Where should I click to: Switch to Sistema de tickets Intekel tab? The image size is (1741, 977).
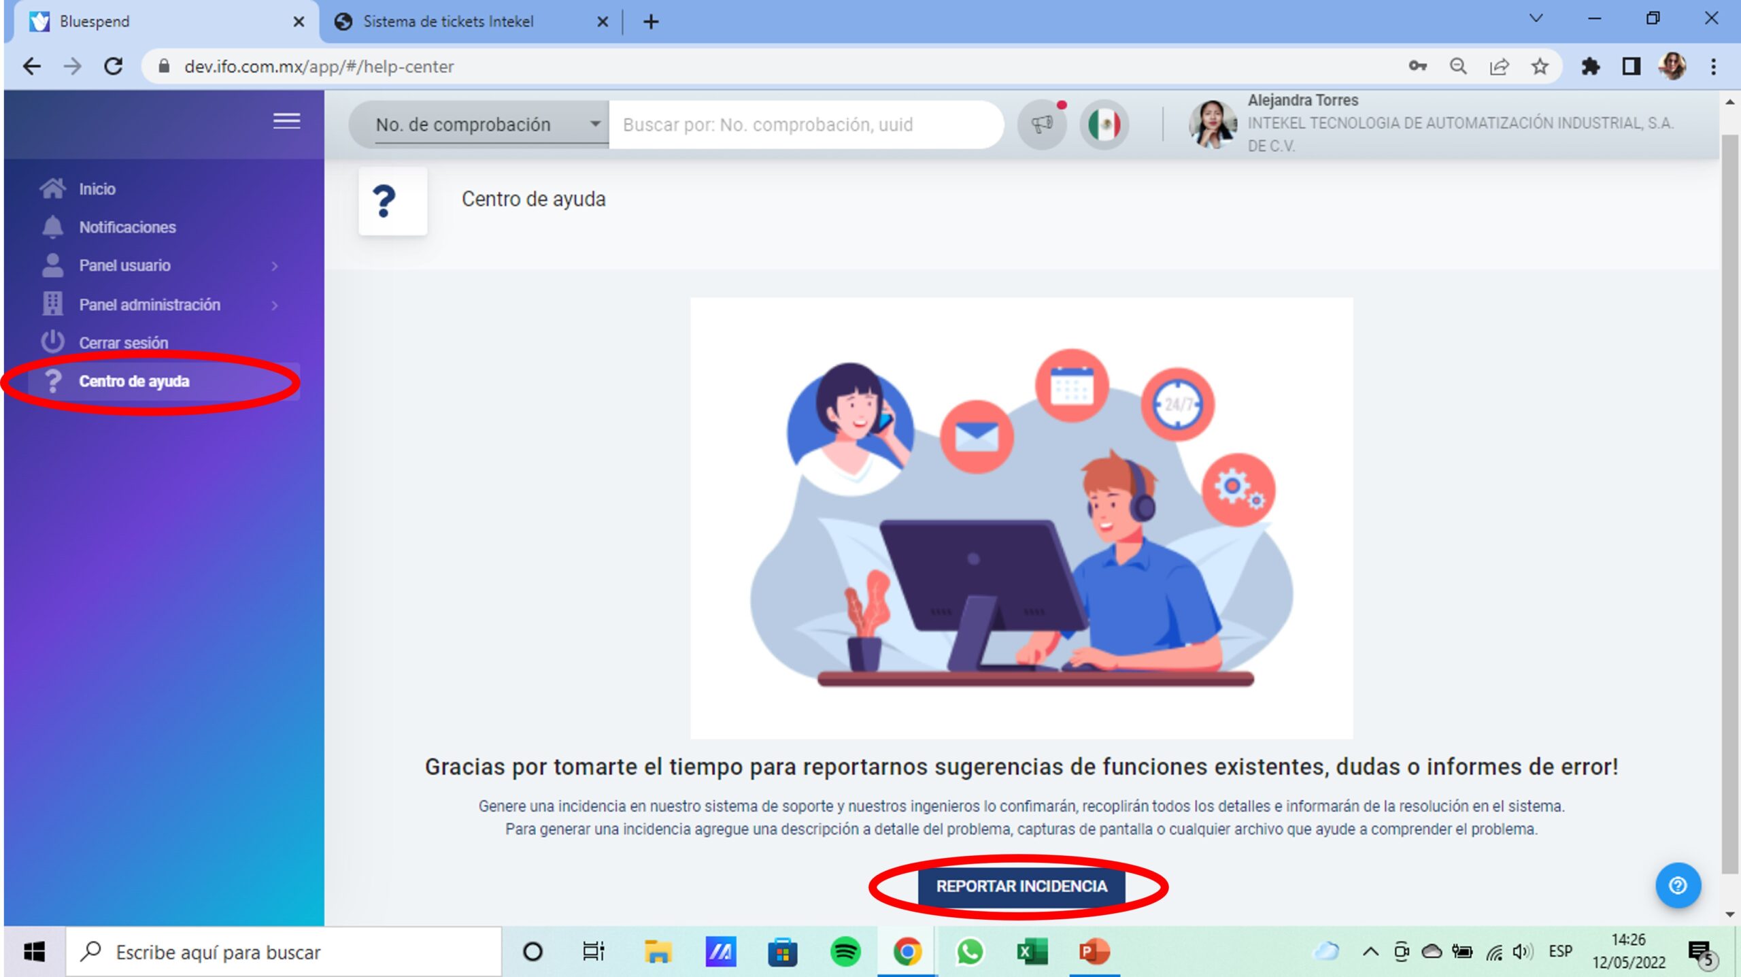pos(449,22)
